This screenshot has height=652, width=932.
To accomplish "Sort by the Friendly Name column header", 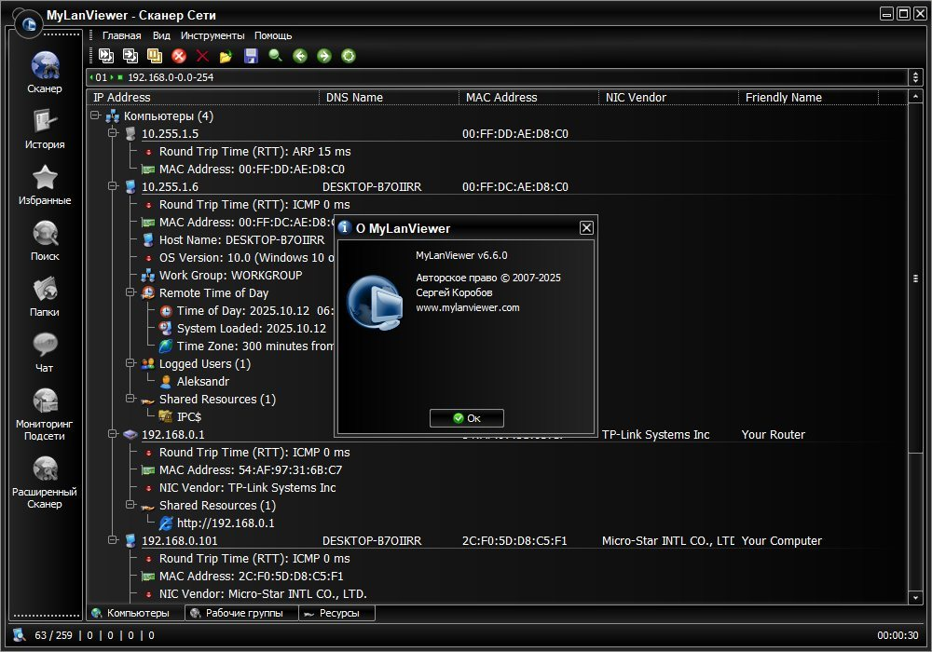I will coord(808,98).
